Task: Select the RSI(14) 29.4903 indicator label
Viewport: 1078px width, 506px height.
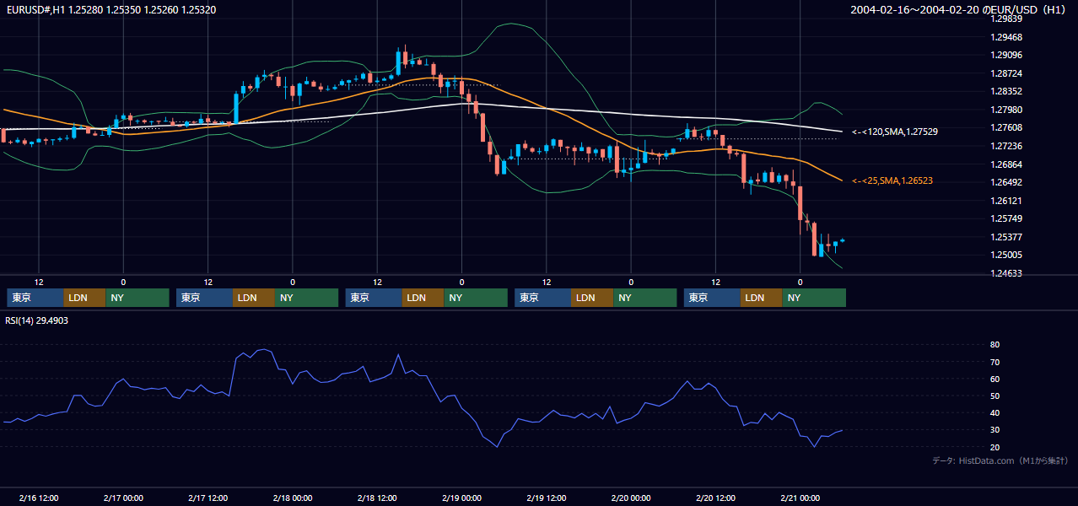Action: 37,320
